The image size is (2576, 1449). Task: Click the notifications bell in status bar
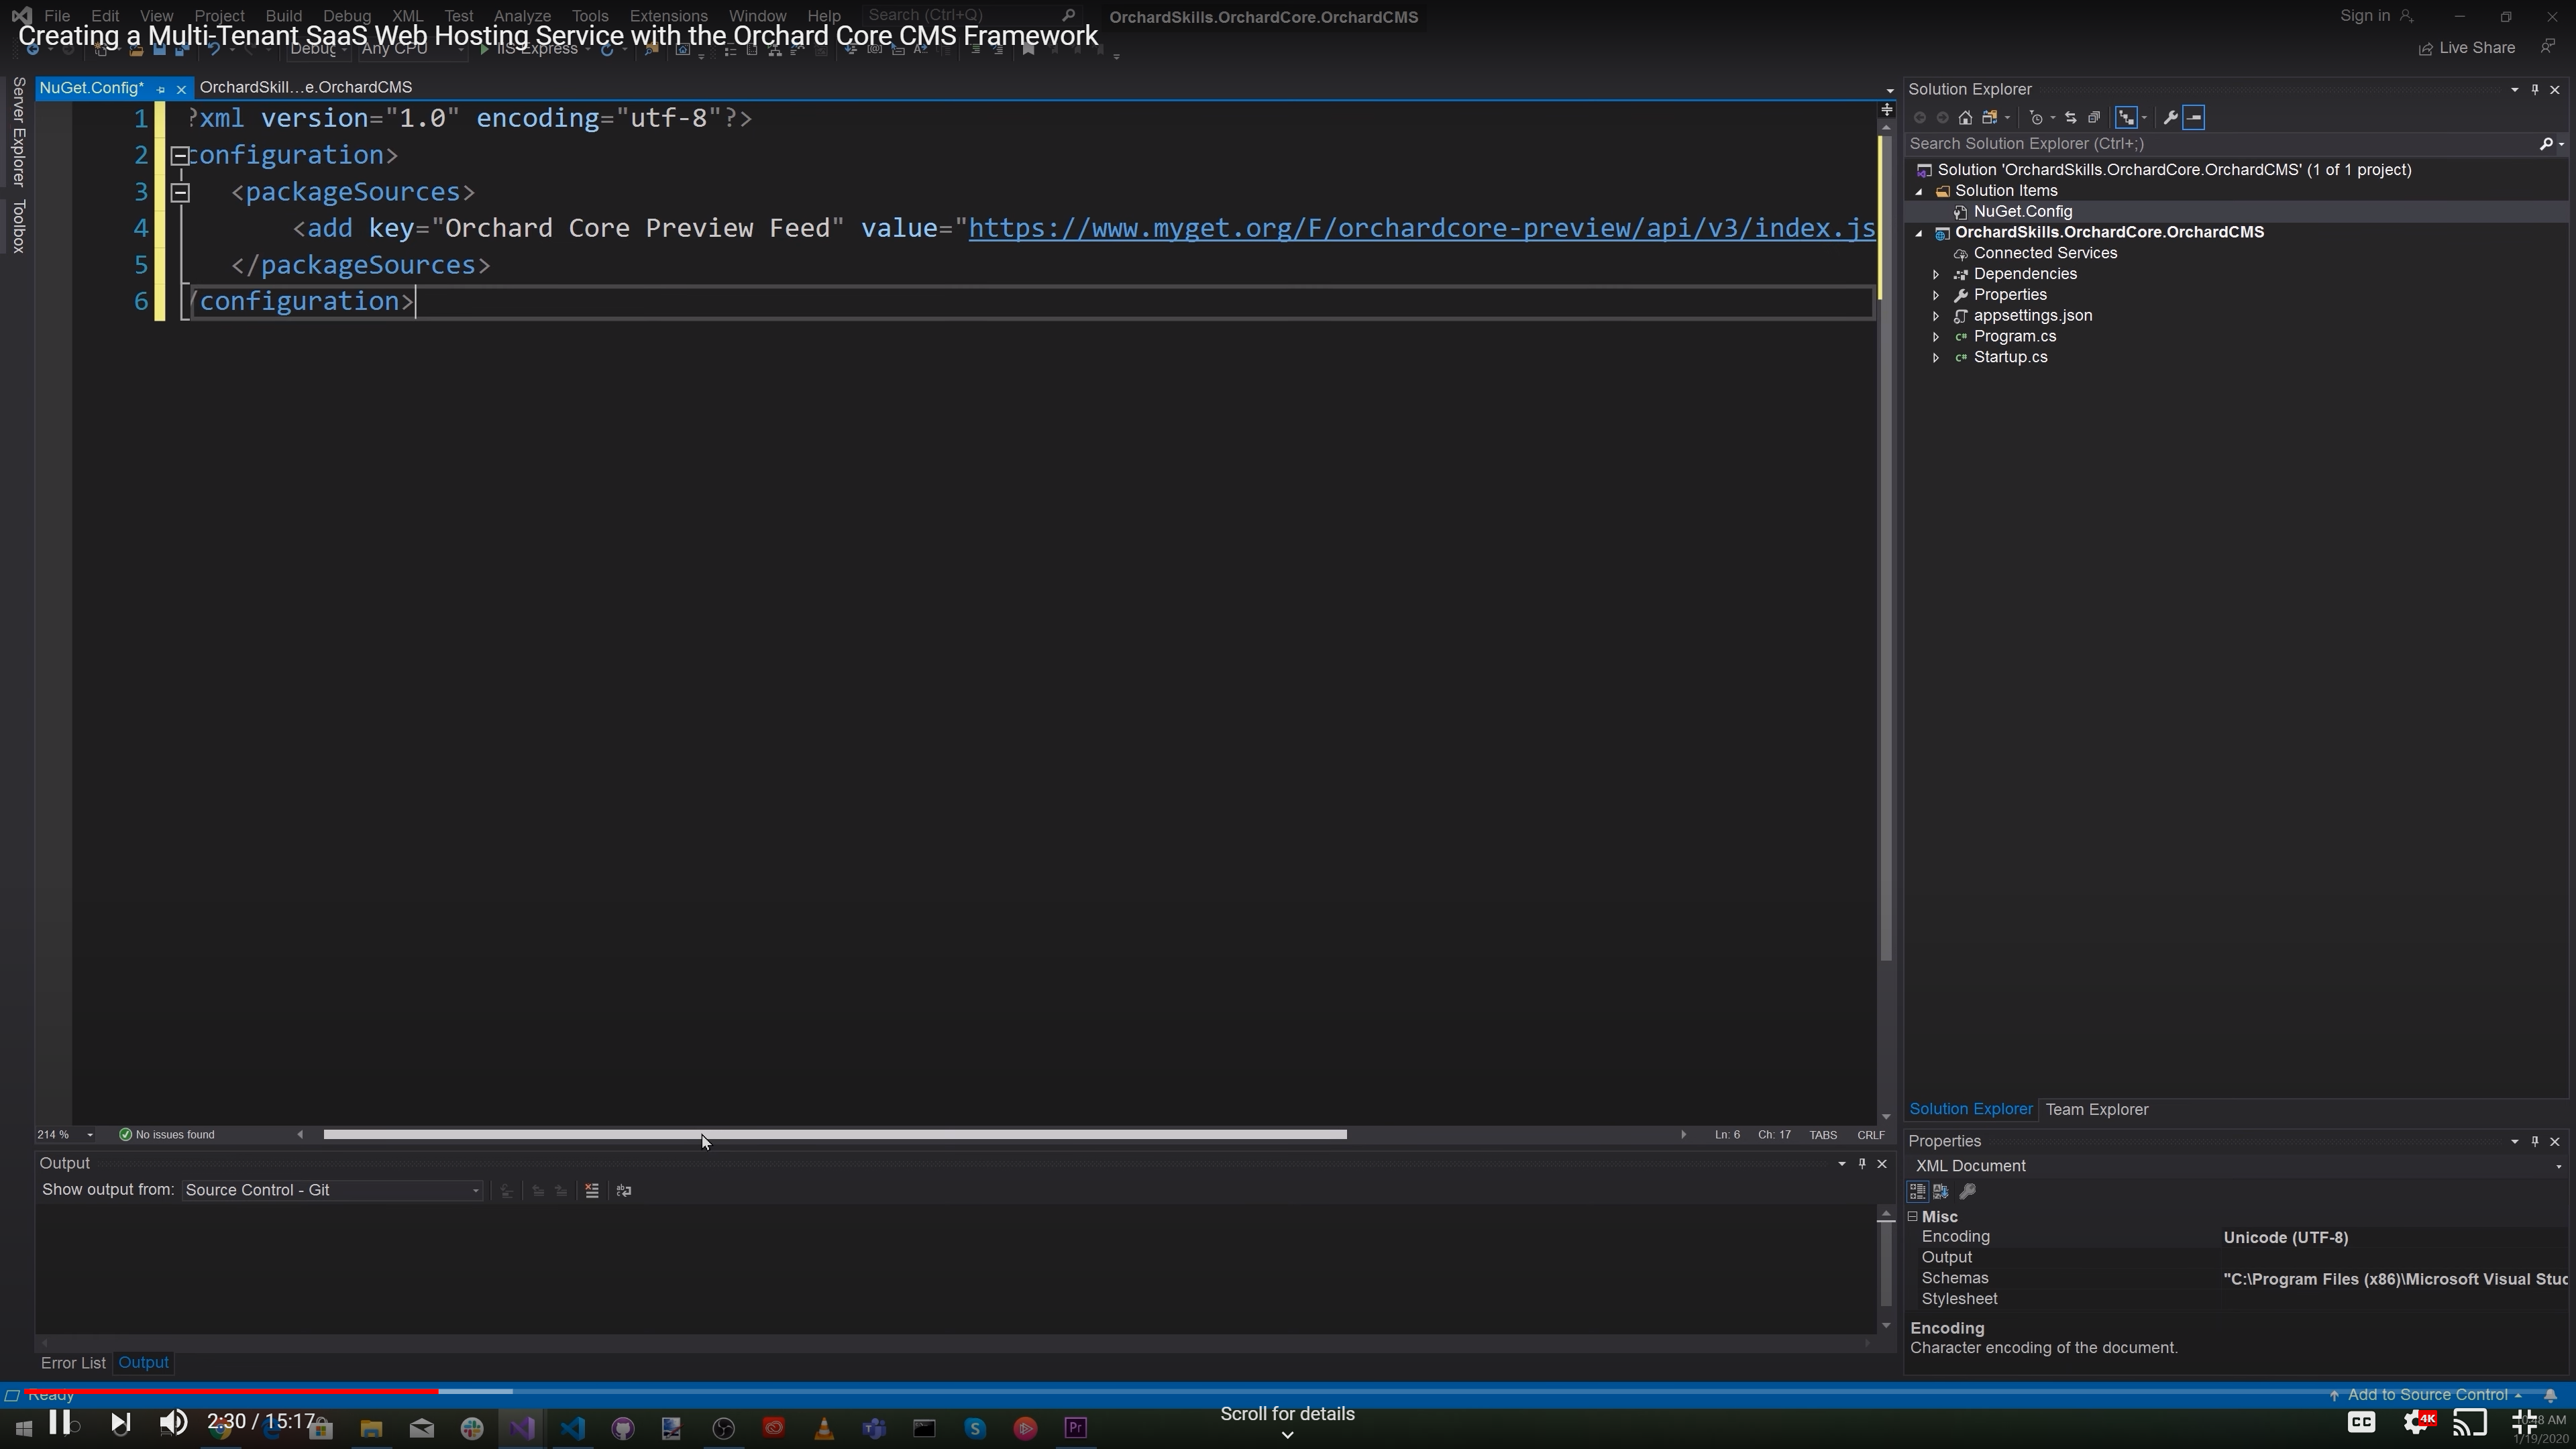pyautogui.click(x=2550, y=1395)
